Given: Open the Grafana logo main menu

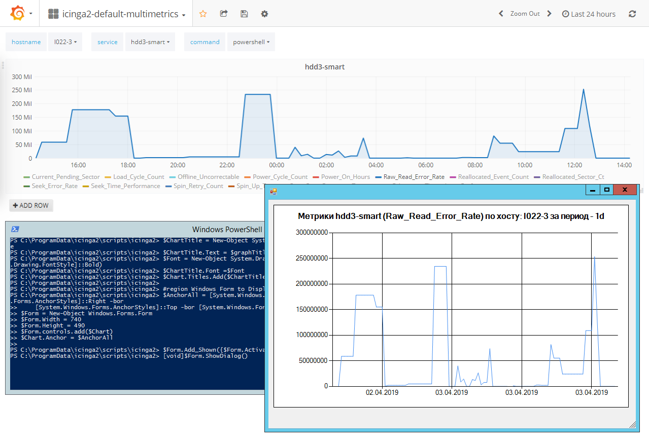Looking at the screenshot, I should coord(17,14).
